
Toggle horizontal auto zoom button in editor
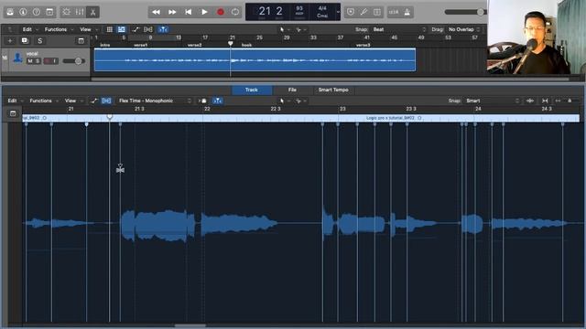(x=545, y=101)
